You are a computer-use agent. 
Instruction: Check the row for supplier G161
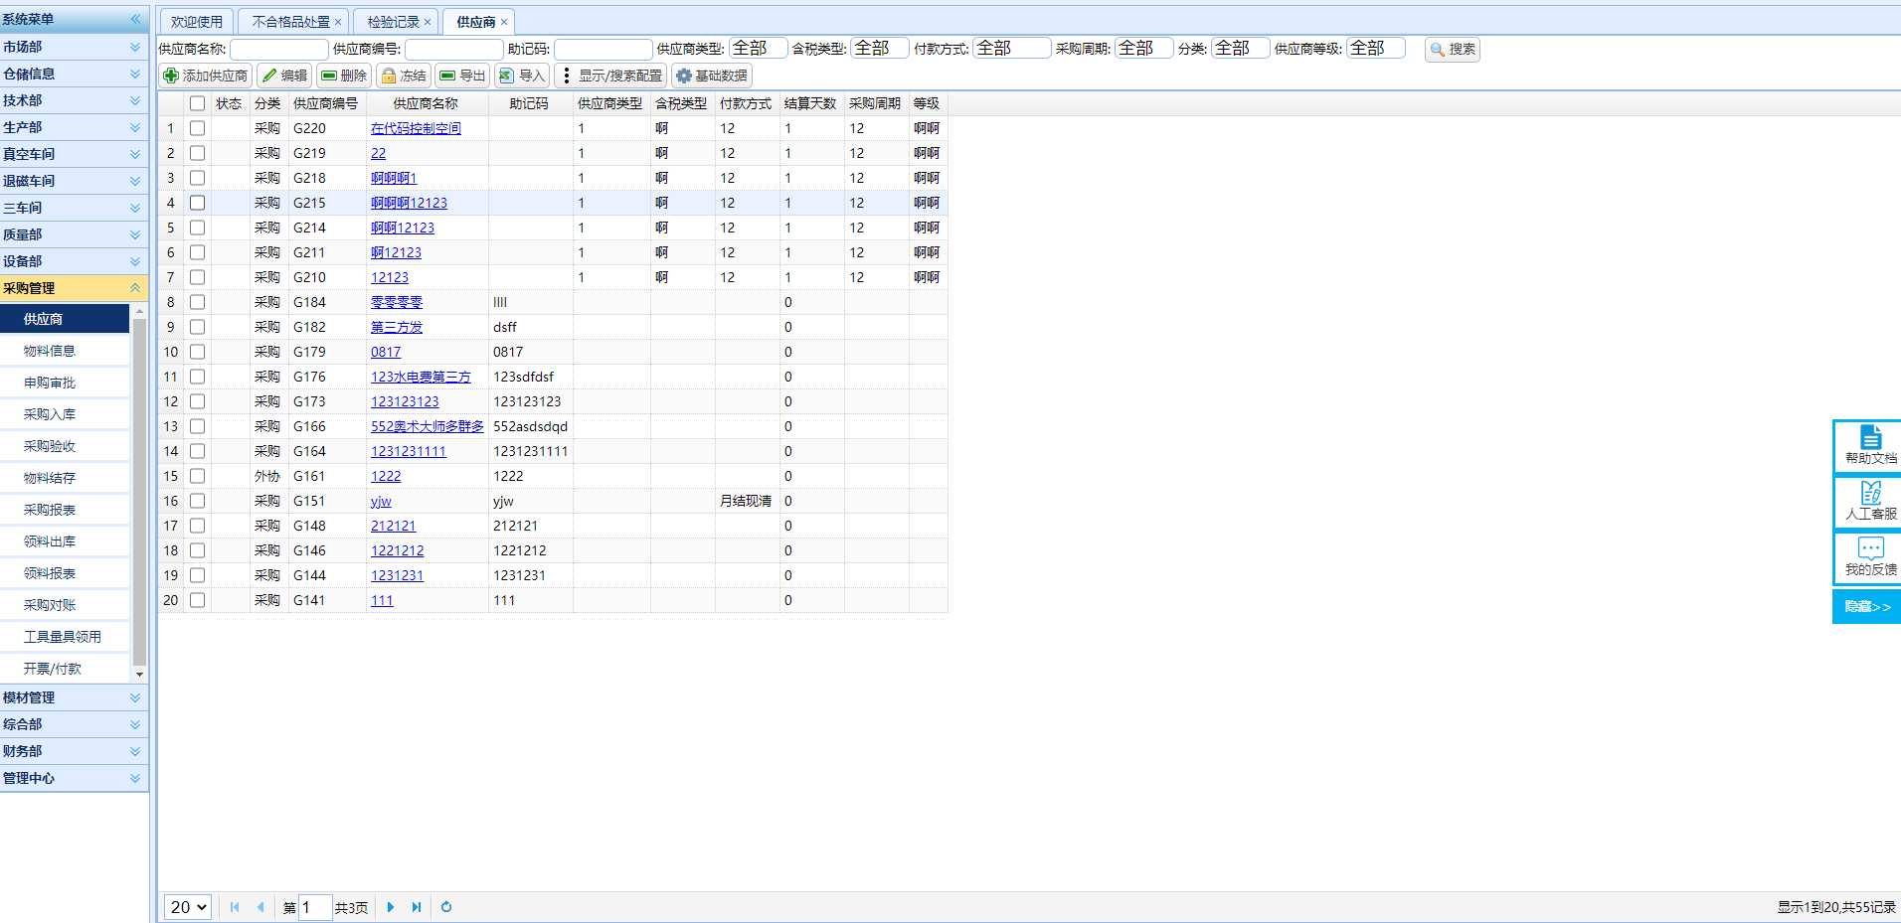(198, 476)
